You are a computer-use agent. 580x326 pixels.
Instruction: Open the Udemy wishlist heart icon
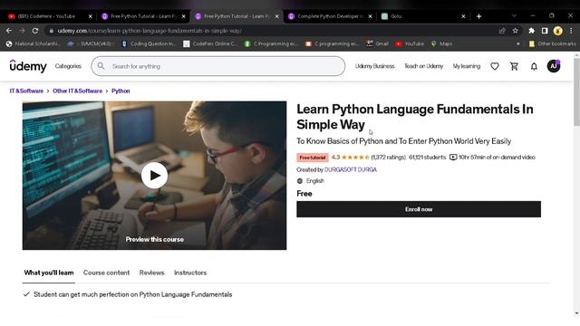click(495, 66)
